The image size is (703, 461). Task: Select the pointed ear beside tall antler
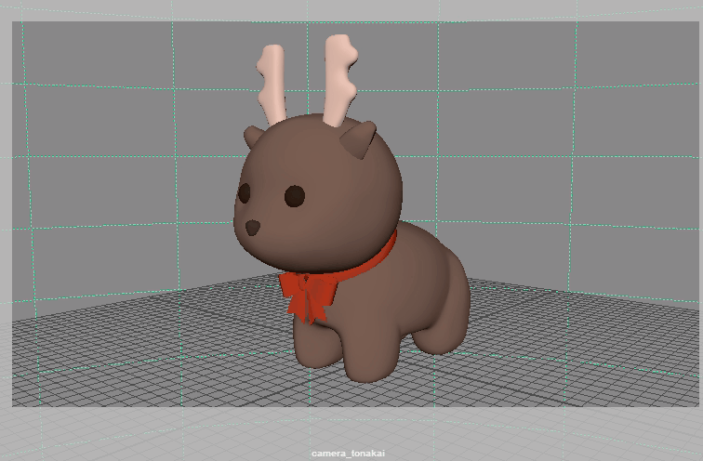pyautogui.click(x=359, y=138)
